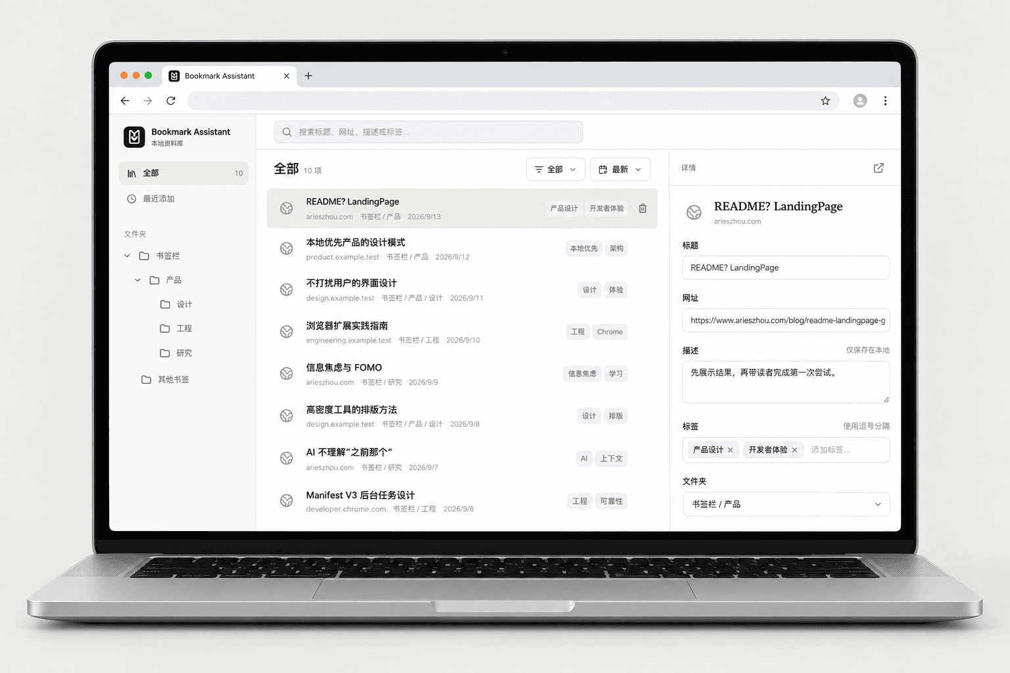Select 浏览器扩展实践指南 bookmark
This screenshot has width=1010, height=673.
[x=462, y=332]
